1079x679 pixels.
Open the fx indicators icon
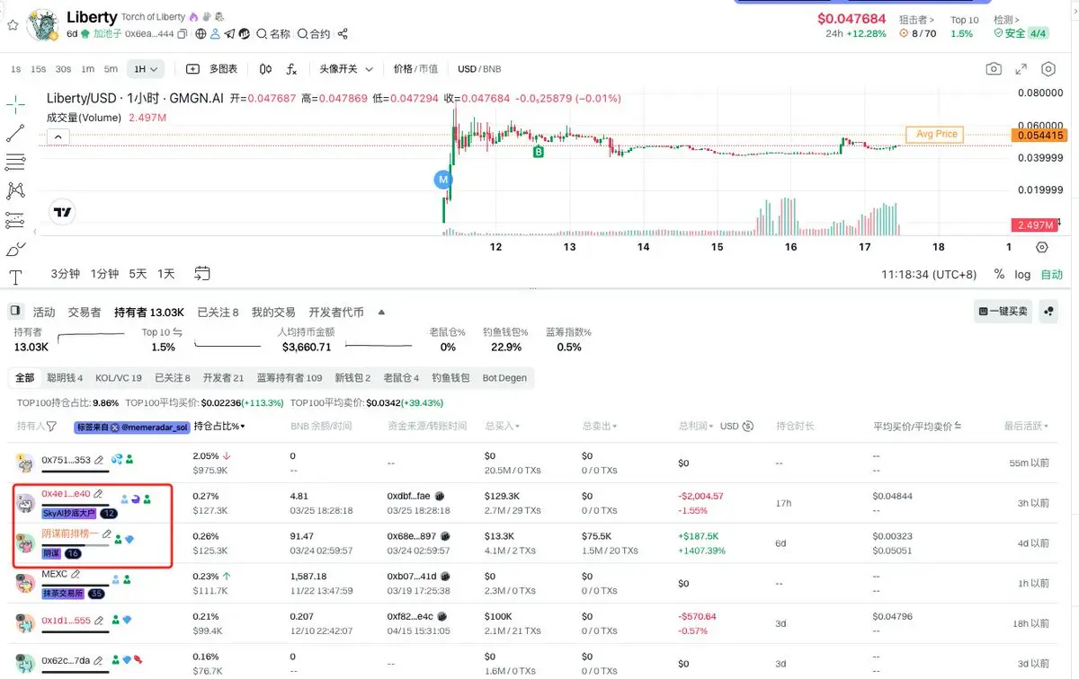[291, 69]
